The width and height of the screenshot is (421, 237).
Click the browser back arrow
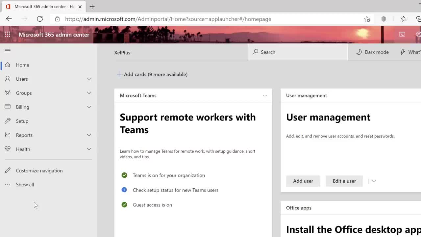pos(9,19)
